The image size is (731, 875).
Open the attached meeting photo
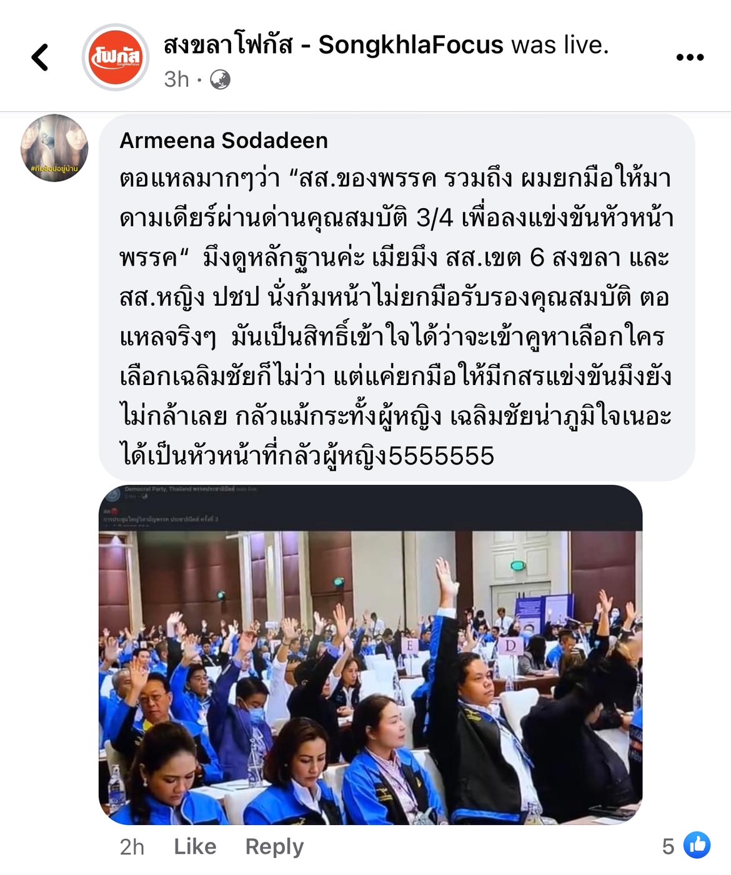[370, 655]
